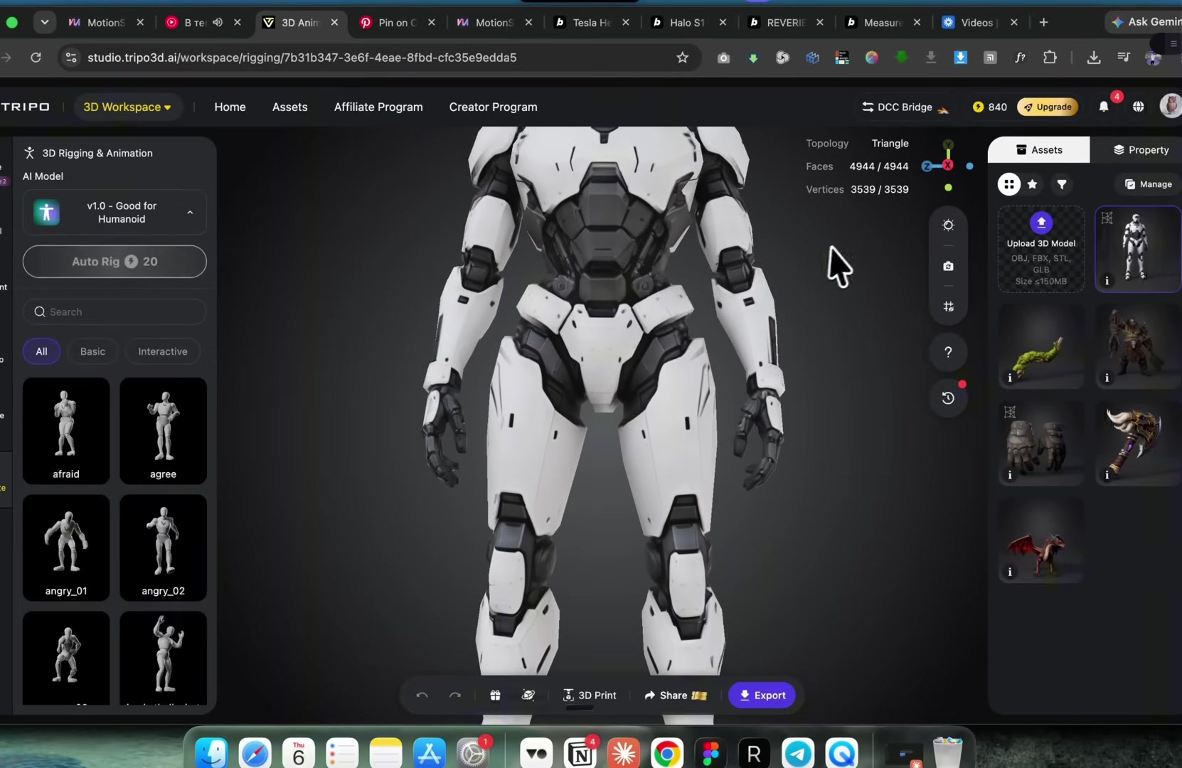The image size is (1182, 768).
Task: Click the Manage assets button
Action: pyautogui.click(x=1148, y=184)
